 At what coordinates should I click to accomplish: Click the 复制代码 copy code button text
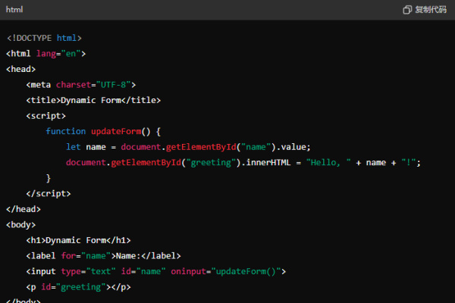pos(431,10)
